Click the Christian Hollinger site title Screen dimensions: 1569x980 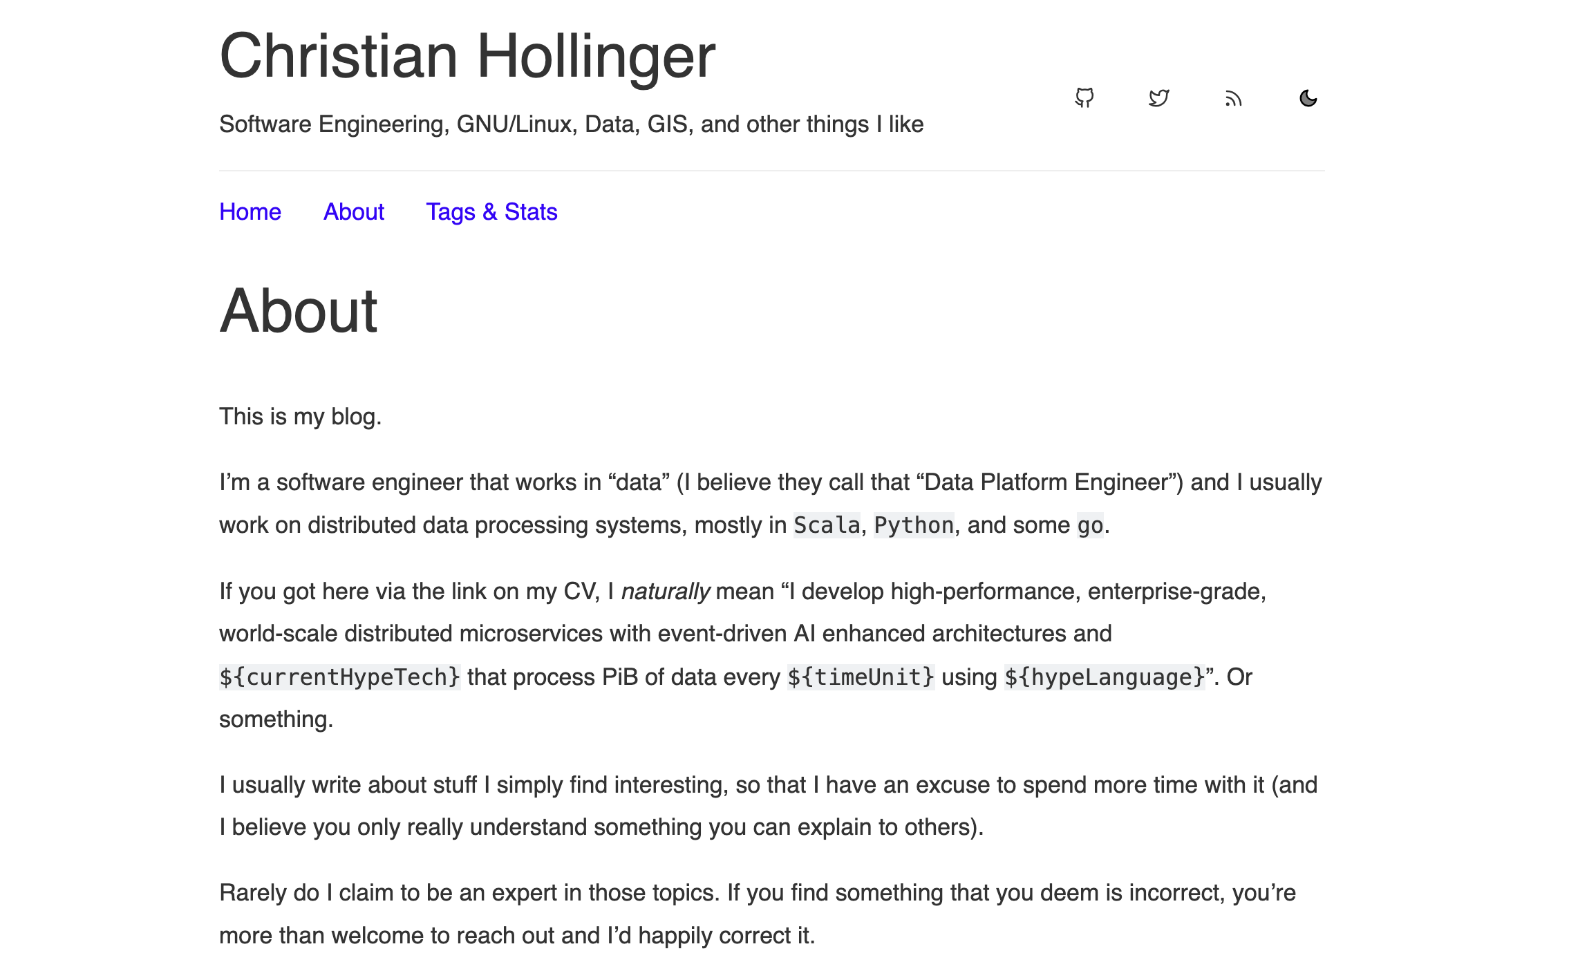click(467, 57)
